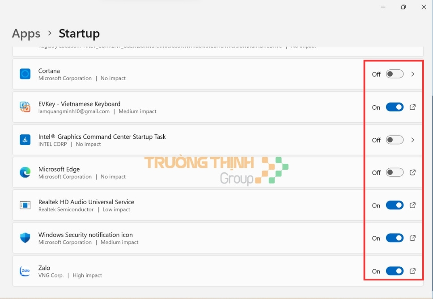The width and height of the screenshot is (433, 299).
Task: Open the external link icon for EVKey
Action: click(412, 107)
